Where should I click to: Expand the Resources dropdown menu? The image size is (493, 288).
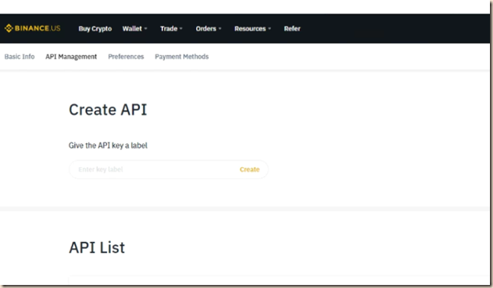253,28
